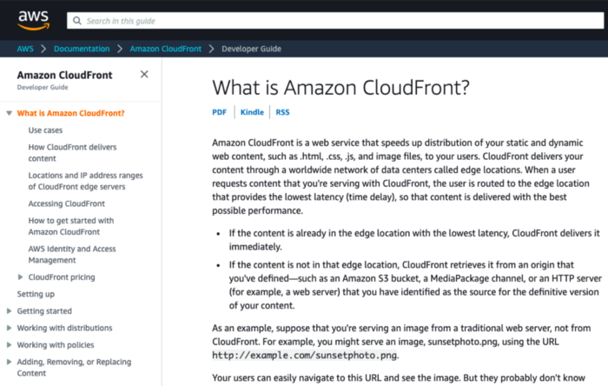This screenshot has height=386, width=608.
Task: Collapse the What is Amazon CloudFront section
Action: pyautogui.click(x=9, y=113)
